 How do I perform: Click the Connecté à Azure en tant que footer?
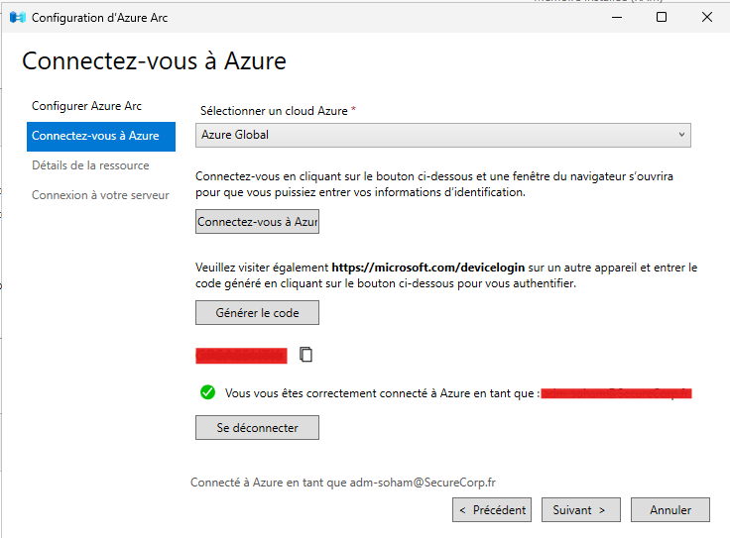click(x=342, y=483)
